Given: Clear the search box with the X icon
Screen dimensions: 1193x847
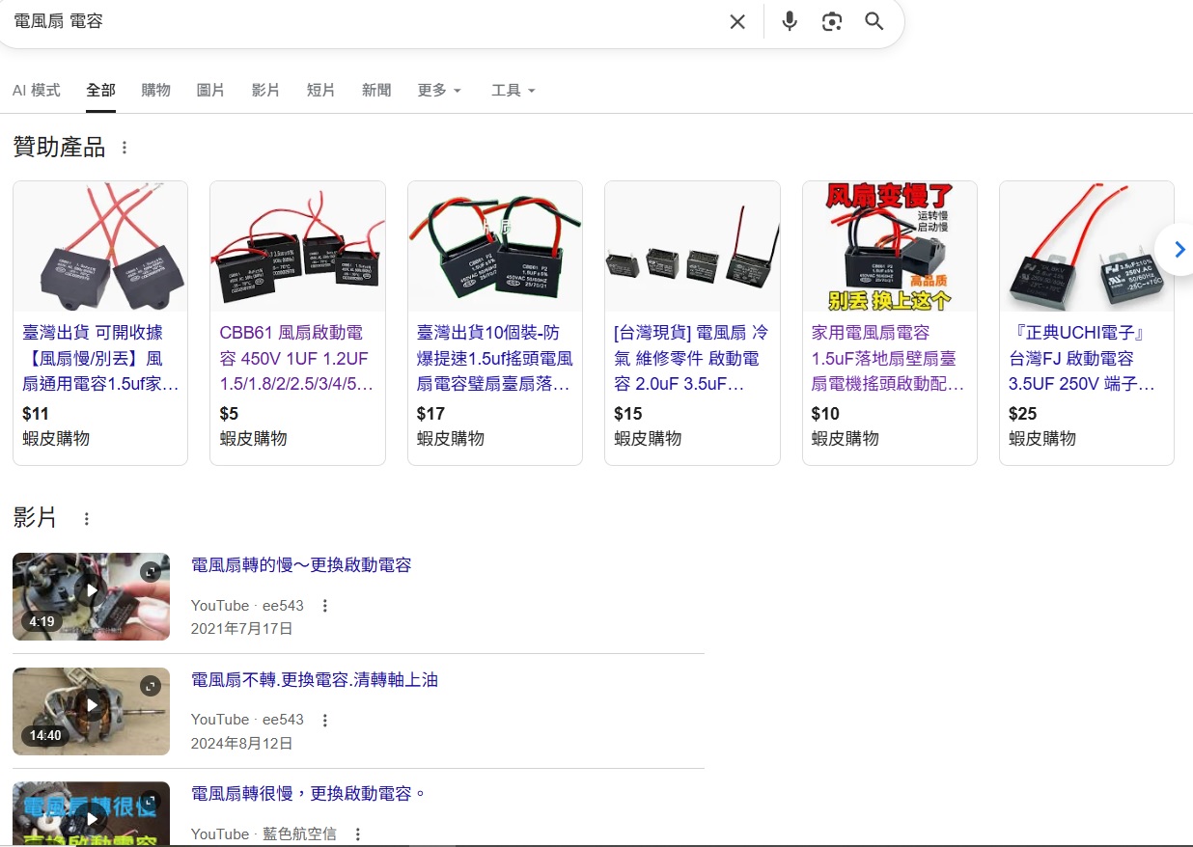Looking at the screenshot, I should coord(737,21).
